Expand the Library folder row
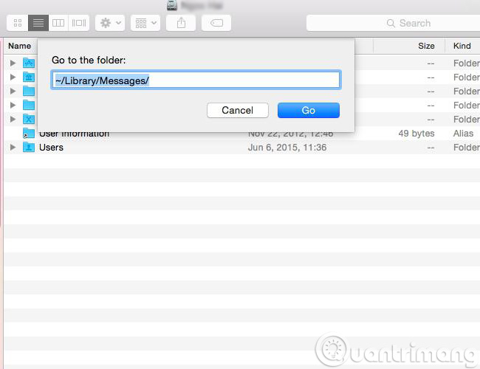This screenshot has width=480, height=369. coord(13,77)
